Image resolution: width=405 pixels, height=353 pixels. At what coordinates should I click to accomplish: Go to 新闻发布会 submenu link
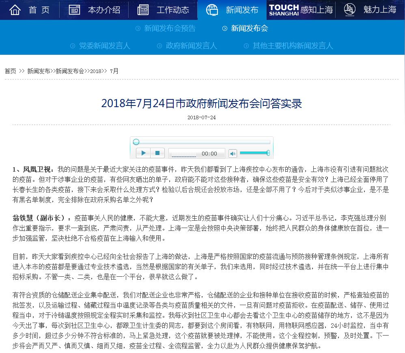(250, 28)
